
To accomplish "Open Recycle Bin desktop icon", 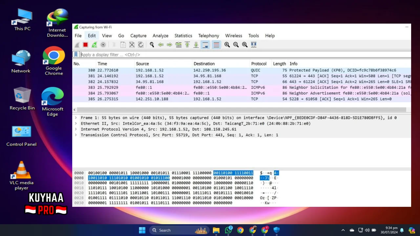I will pos(22,99).
